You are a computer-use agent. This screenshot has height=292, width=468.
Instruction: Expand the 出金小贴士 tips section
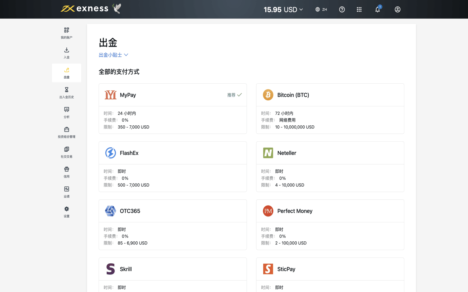tap(113, 55)
